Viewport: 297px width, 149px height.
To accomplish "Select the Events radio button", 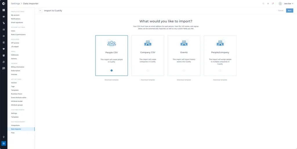I will (184, 71).
